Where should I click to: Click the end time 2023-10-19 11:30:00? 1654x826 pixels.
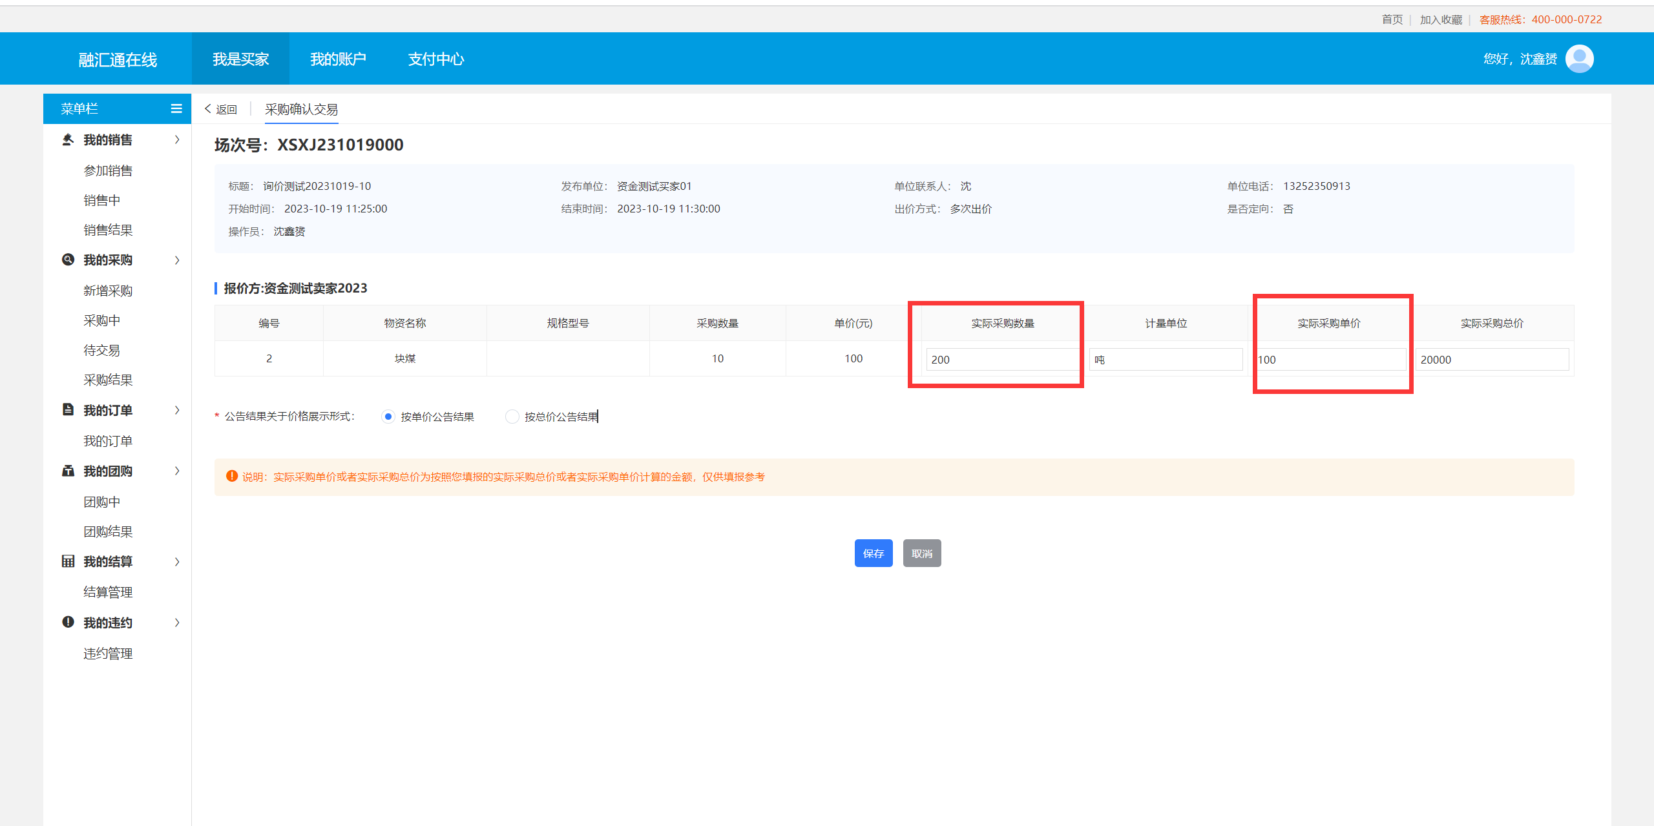669,209
